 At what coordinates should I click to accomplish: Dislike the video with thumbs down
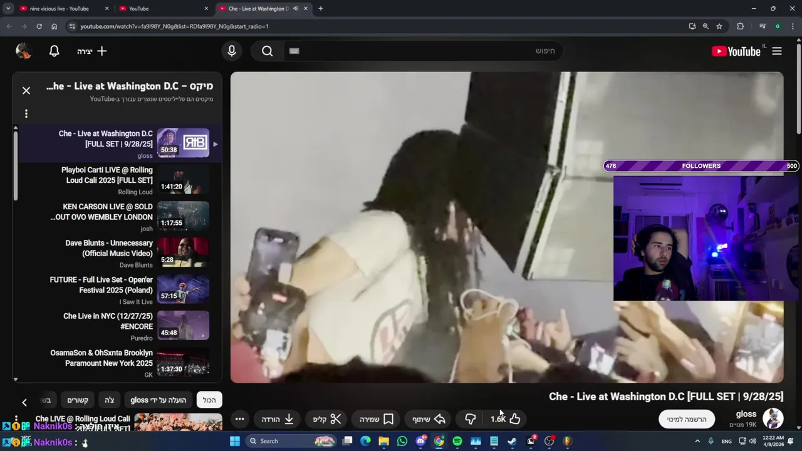click(x=471, y=419)
